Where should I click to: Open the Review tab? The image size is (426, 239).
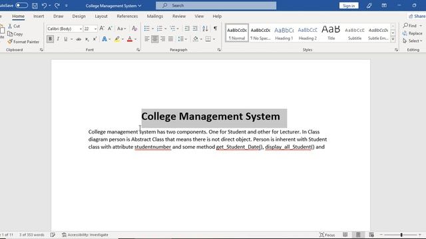[x=179, y=16]
